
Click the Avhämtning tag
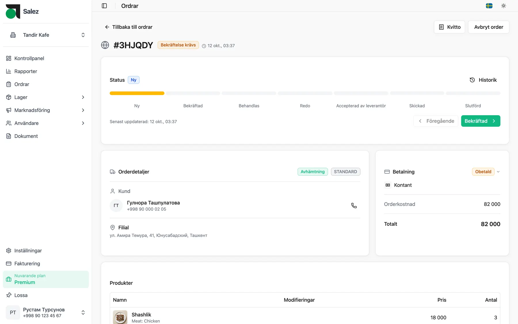313,172
